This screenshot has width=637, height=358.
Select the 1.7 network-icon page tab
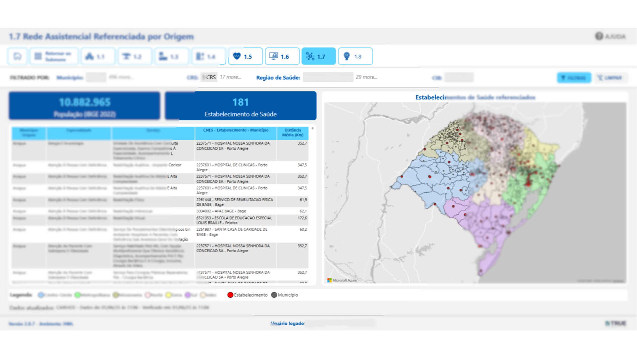[x=318, y=56]
